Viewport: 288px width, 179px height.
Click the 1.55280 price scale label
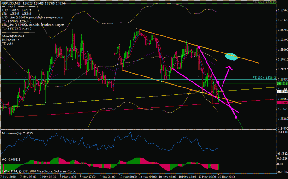(x=283, y=119)
